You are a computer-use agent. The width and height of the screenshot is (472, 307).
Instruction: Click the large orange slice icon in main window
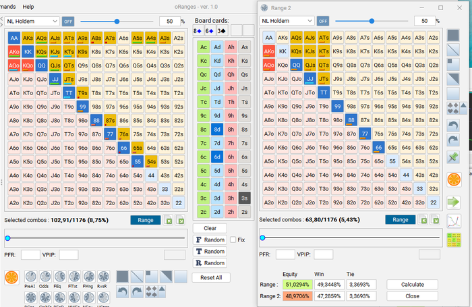(11, 277)
